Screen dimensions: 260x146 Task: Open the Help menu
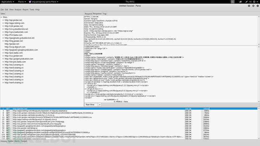click(37, 10)
